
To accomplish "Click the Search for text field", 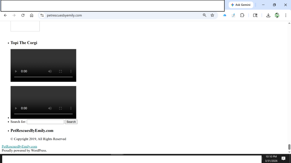I will click(45, 122).
